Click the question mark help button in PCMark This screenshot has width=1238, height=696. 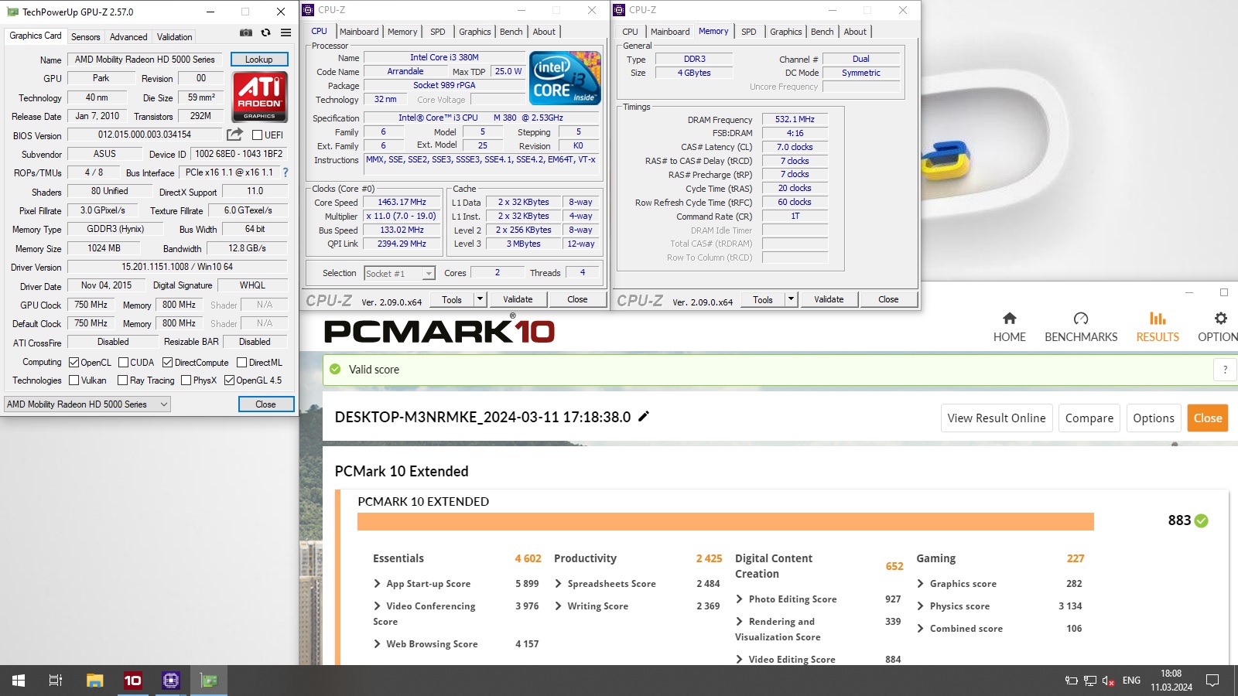click(1225, 370)
